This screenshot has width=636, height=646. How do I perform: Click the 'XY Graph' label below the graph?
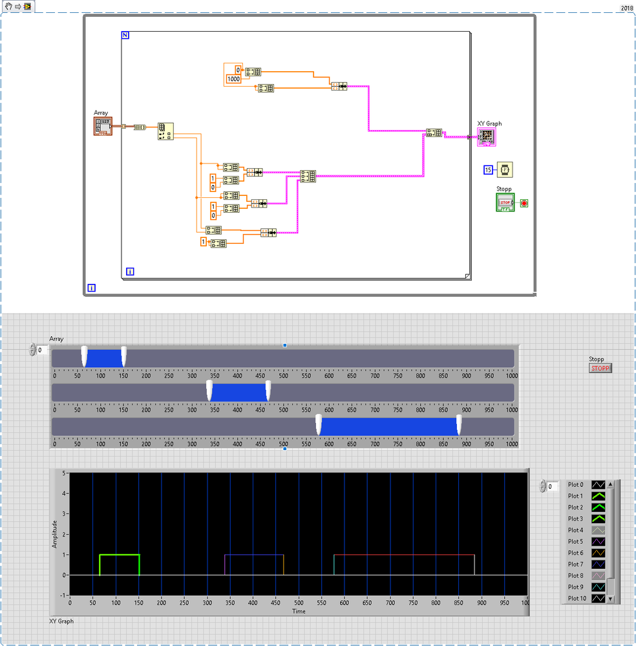[x=61, y=621]
